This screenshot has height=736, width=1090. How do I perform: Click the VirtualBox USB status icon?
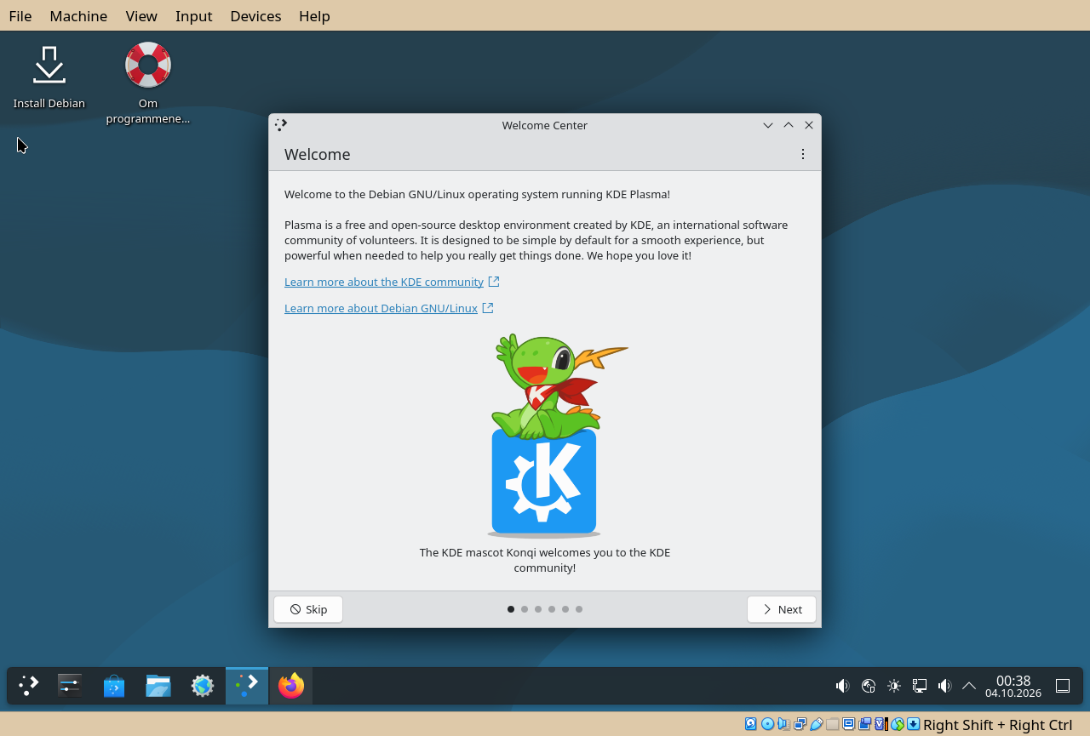817,724
